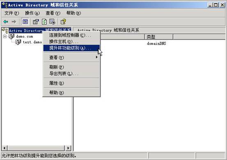Open the 文件(F) menu
Image resolution: width=227 pixels, height=160 pixels.
11,13
